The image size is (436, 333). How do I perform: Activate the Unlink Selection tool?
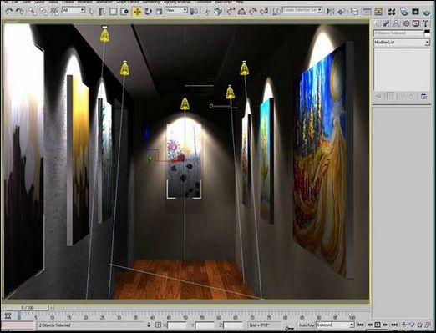(x=43, y=11)
